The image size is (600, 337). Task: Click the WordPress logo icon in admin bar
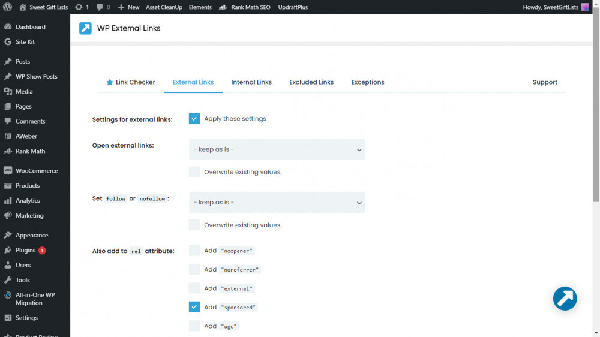7,7
